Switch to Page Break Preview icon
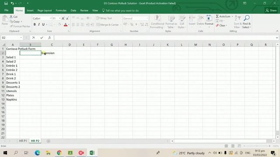The height and width of the screenshot is (157, 280). (239, 146)
